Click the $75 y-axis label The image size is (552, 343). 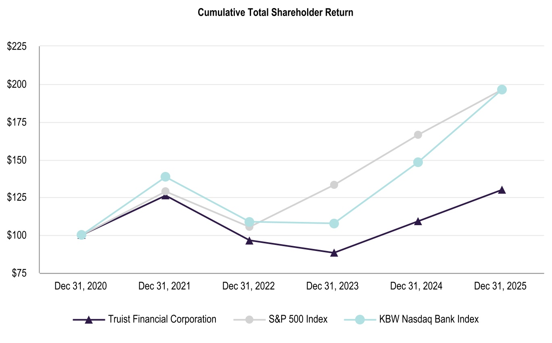pyautogui.click(x=19, y=273)
